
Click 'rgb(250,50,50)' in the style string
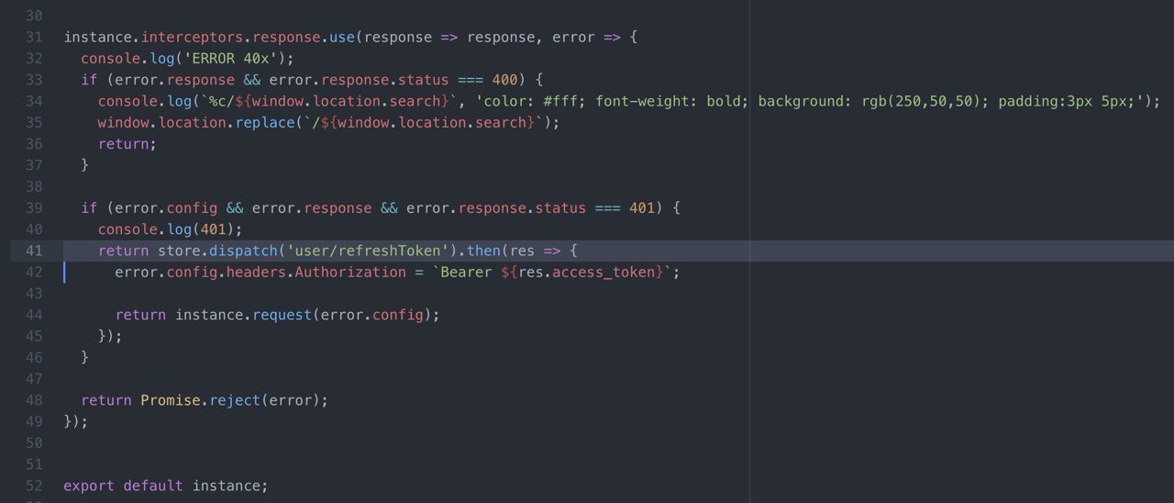pos(921,101)
